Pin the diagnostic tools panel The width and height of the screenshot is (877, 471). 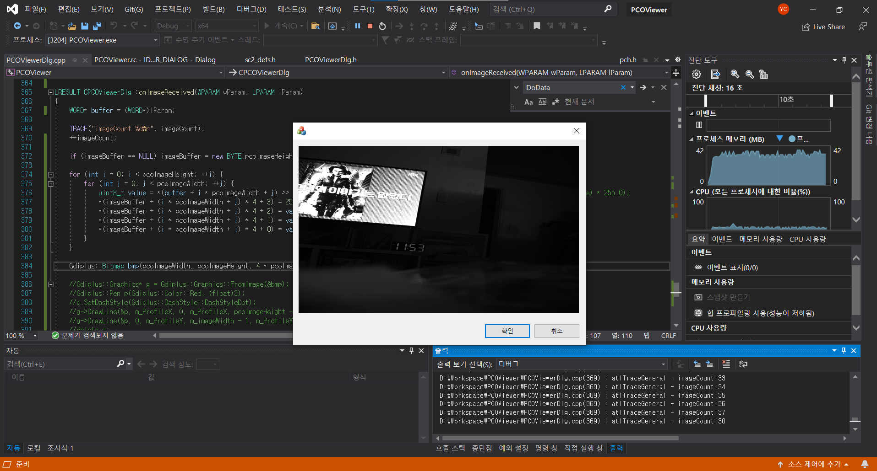pos(844,60)
